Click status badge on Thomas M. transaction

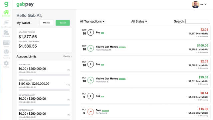[122, 47]
